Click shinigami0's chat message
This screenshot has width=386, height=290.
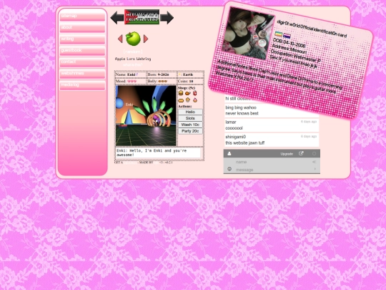(272, 140)
